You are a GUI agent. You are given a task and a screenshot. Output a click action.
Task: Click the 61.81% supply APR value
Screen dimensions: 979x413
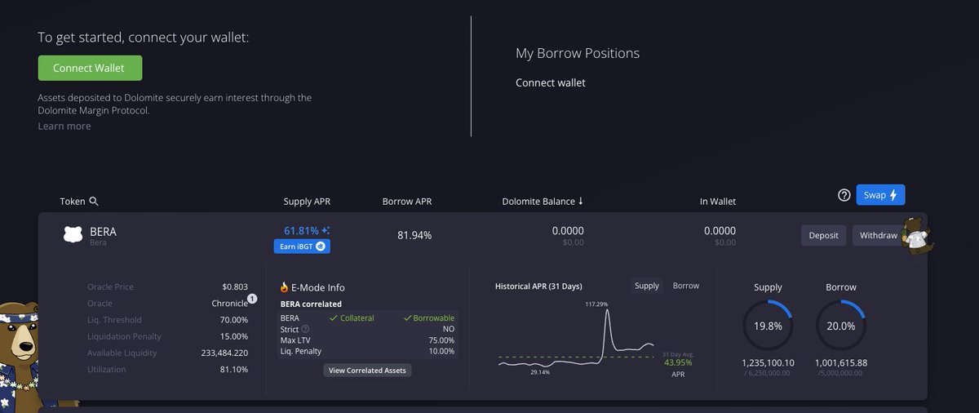(x=301, y=231)
